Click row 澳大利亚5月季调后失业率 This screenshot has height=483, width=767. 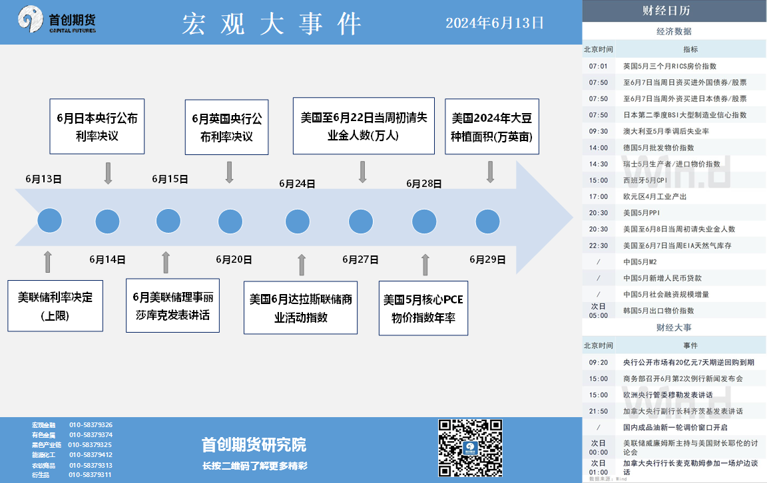[x=674, y=132]
